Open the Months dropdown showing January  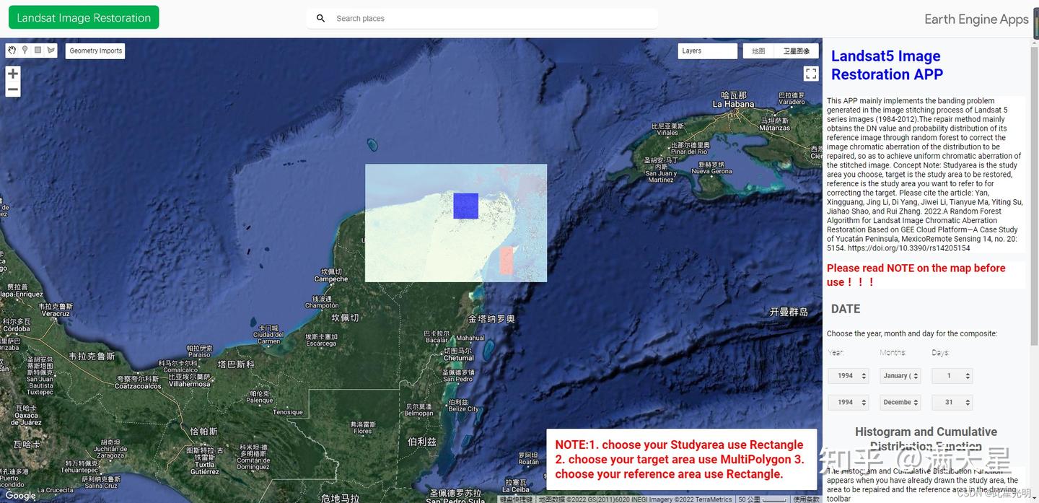coord(900,375)
